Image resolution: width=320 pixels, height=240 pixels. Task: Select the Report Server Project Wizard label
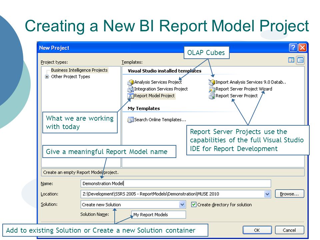tap(244, 89)
